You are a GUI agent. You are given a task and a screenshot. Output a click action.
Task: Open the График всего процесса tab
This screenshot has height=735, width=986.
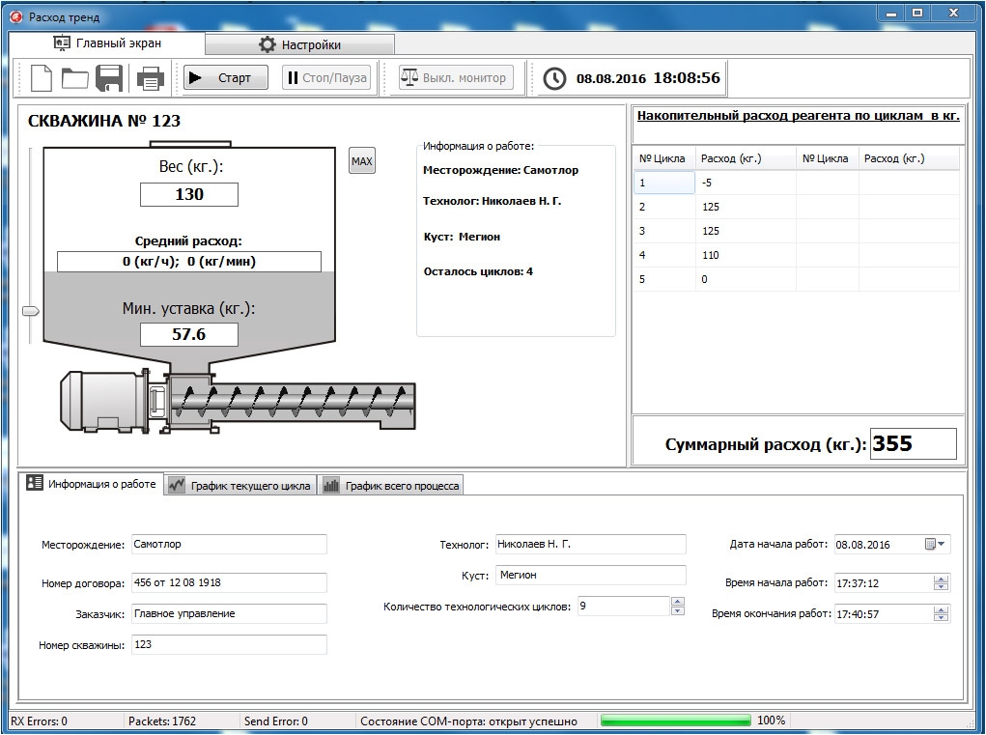(390, 486)
